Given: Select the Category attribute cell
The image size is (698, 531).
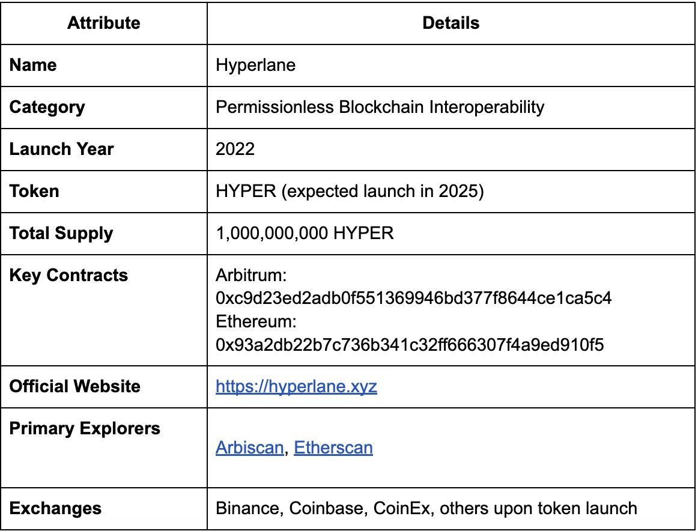Looking at the screenshot, I should click(47, 107).
